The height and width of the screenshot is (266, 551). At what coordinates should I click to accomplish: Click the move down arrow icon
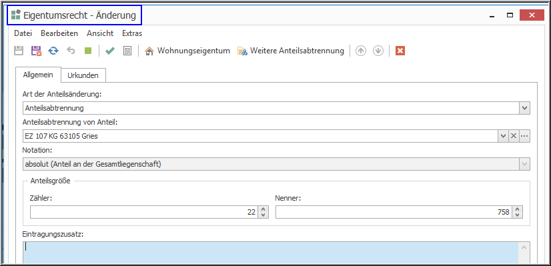378,51
